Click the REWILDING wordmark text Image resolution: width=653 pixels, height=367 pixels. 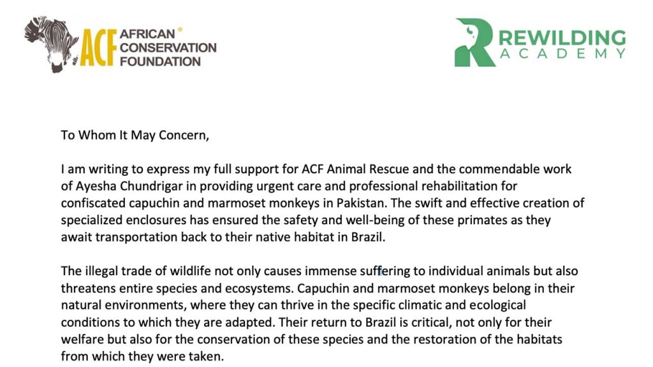(x=562, y=38)
